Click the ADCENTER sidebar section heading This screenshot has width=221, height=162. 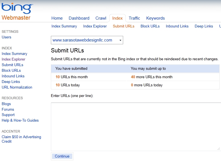[11, 131]
